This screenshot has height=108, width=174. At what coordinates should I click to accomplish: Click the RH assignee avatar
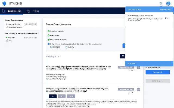coord(138,89)
